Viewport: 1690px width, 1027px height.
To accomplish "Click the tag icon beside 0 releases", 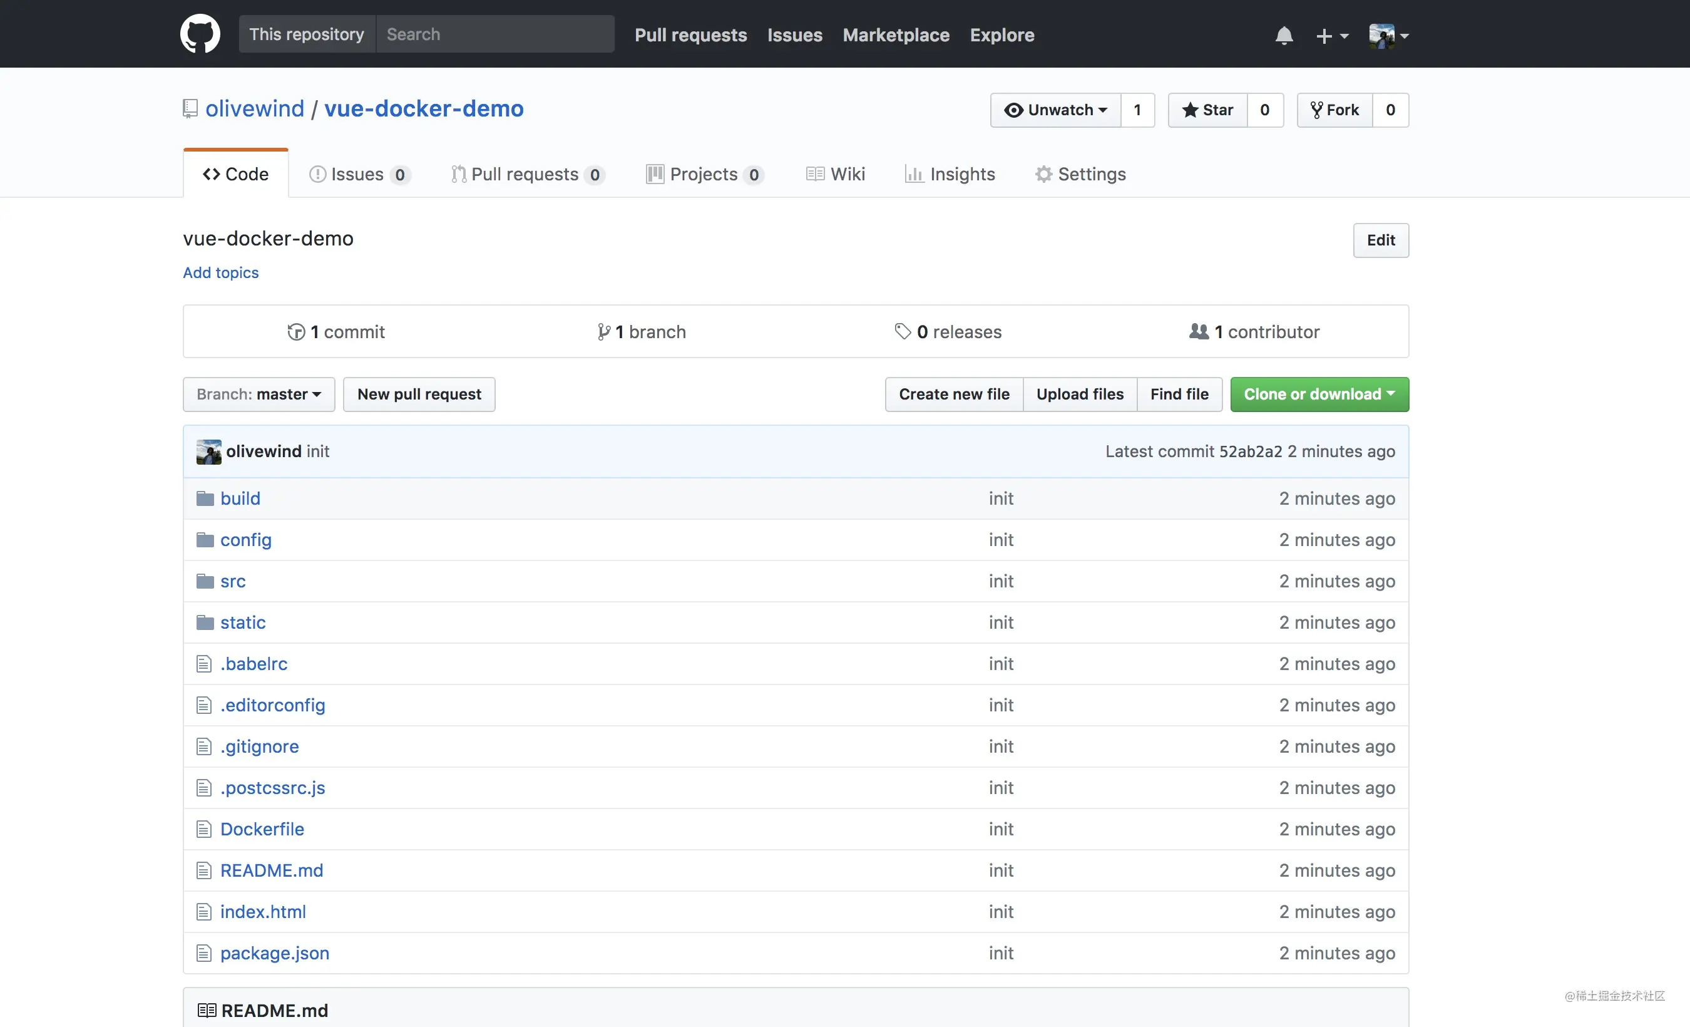I will point(903,331).
